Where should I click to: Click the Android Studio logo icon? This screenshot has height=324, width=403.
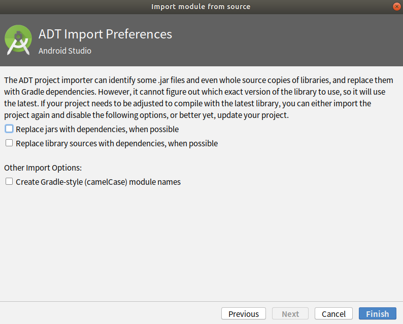click(18, 40)
